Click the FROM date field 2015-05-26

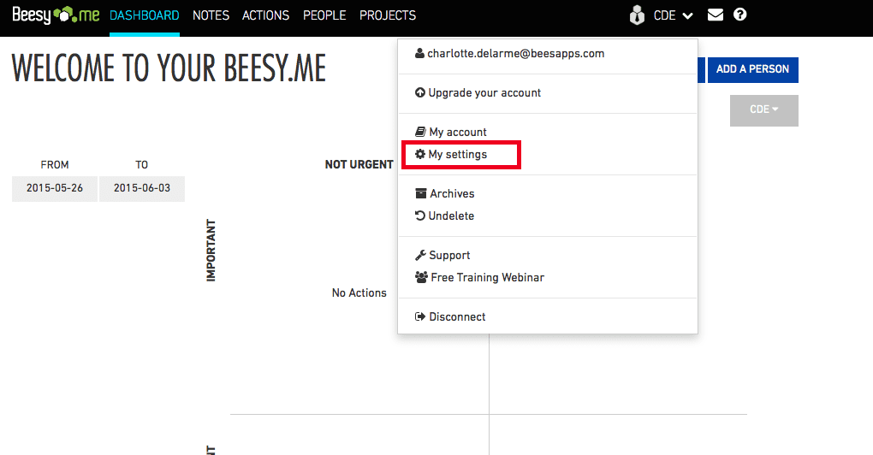point(55,188)
